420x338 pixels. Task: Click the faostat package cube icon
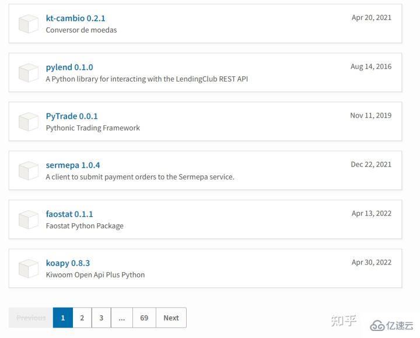pyautogui.click(x=29, y=220)
